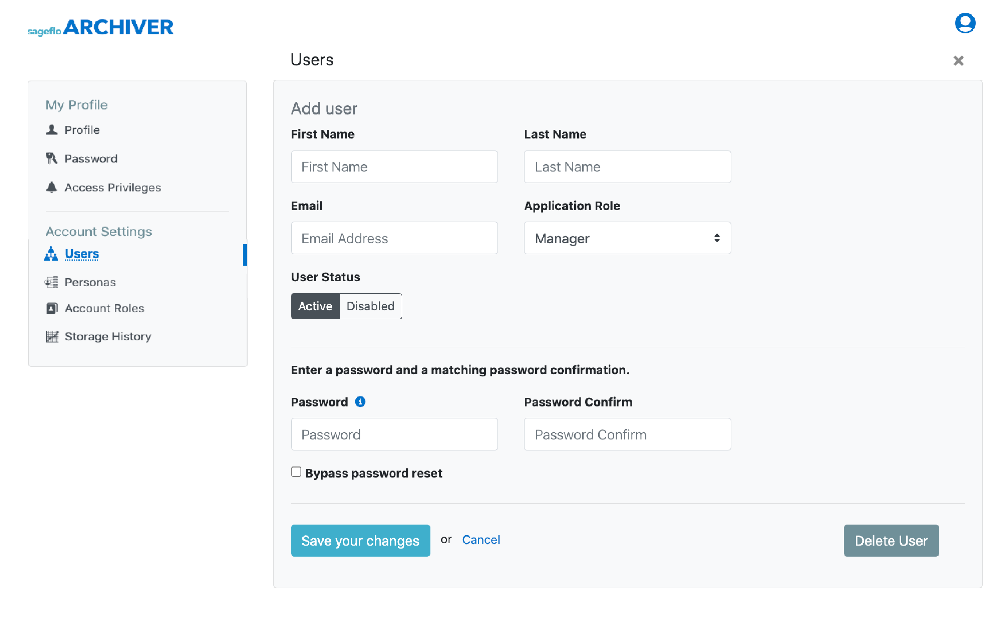Click the Access Privileges bell icon
Viewport: 1001px width, 622px height.
(52, 188)
